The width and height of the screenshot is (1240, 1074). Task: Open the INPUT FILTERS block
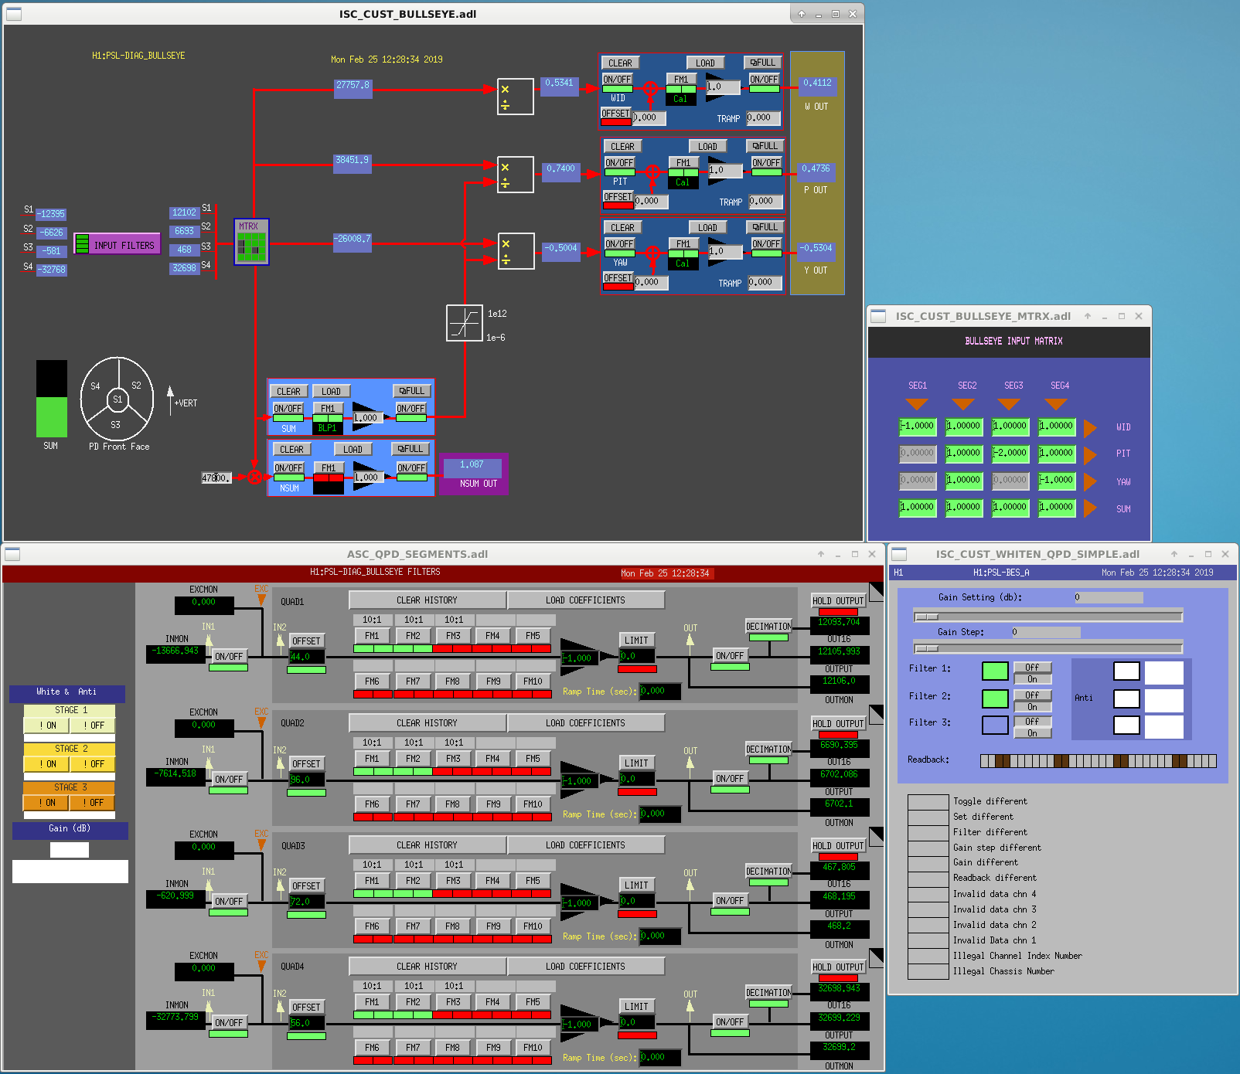[x=117, y=244]
